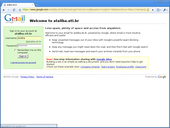Click the Aguardando www.google.com status text

(x=14, y=126)
